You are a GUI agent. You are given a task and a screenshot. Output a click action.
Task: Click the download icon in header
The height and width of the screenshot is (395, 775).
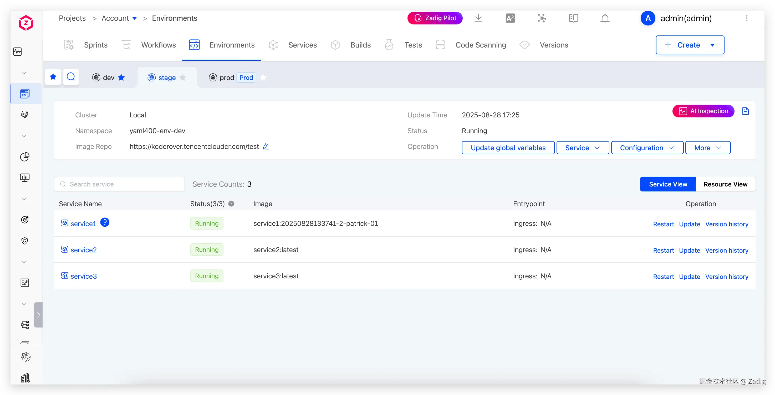(x=478, y=18)
